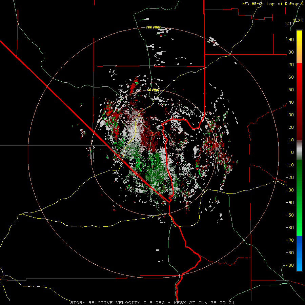Click the "NEXR" label above color scale
Viewport: 305px width, 305px height.
tap(298, 20)
